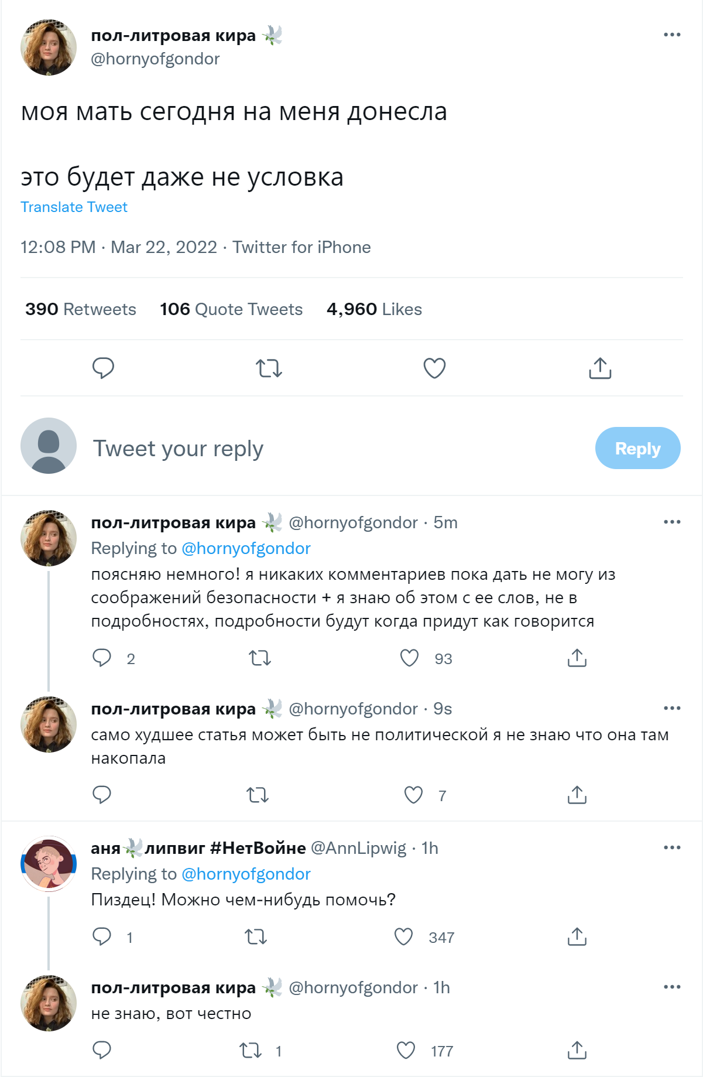
Task: Retweet the main tweet via its retweet icon
Action: [x=269, y=368]
